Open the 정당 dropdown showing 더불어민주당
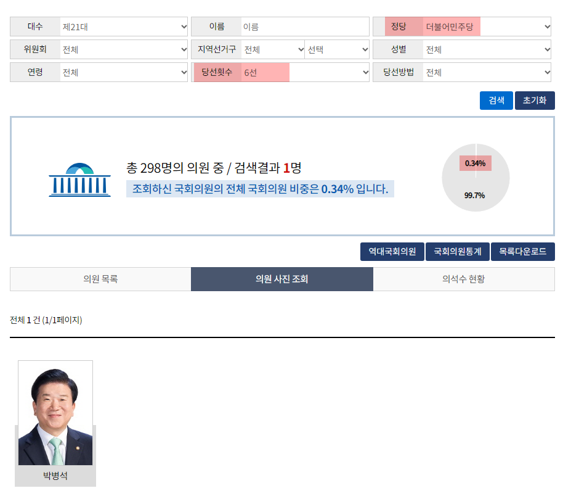The image size is (563, 504). pos(487,27)
